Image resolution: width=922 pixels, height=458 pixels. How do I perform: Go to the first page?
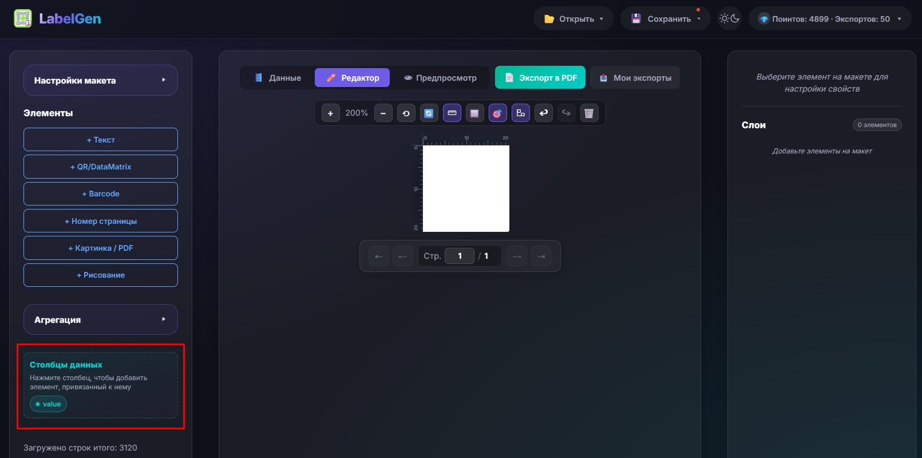(379, 256)
